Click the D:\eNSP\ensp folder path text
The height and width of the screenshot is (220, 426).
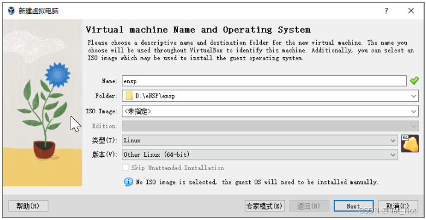click(x=155, y=96)
